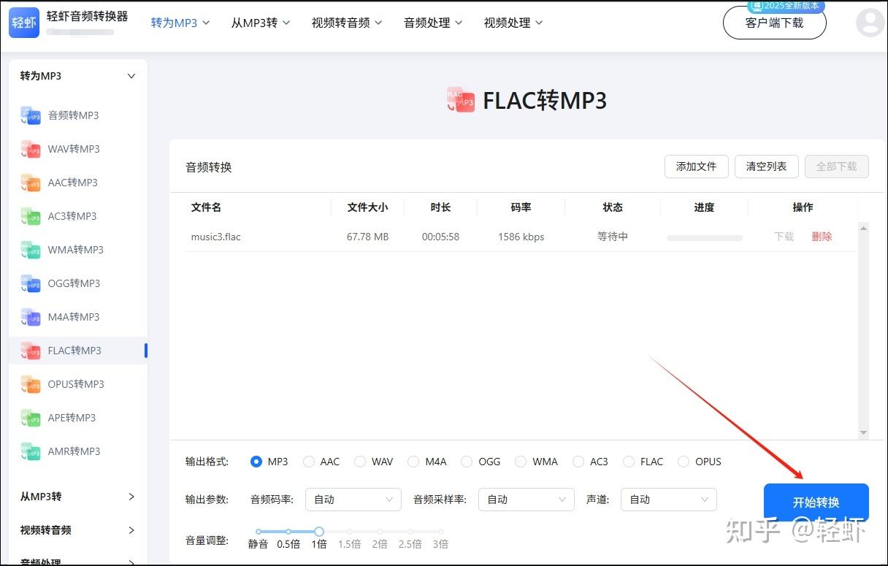Set volume slider to 0.5倍
The image size is (888, 566).
288,532
